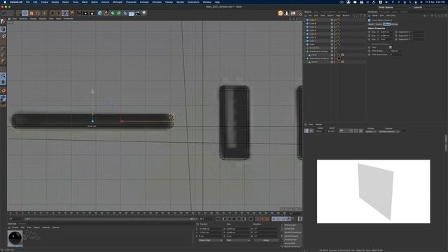Go to start of animation

coord(218,219)
